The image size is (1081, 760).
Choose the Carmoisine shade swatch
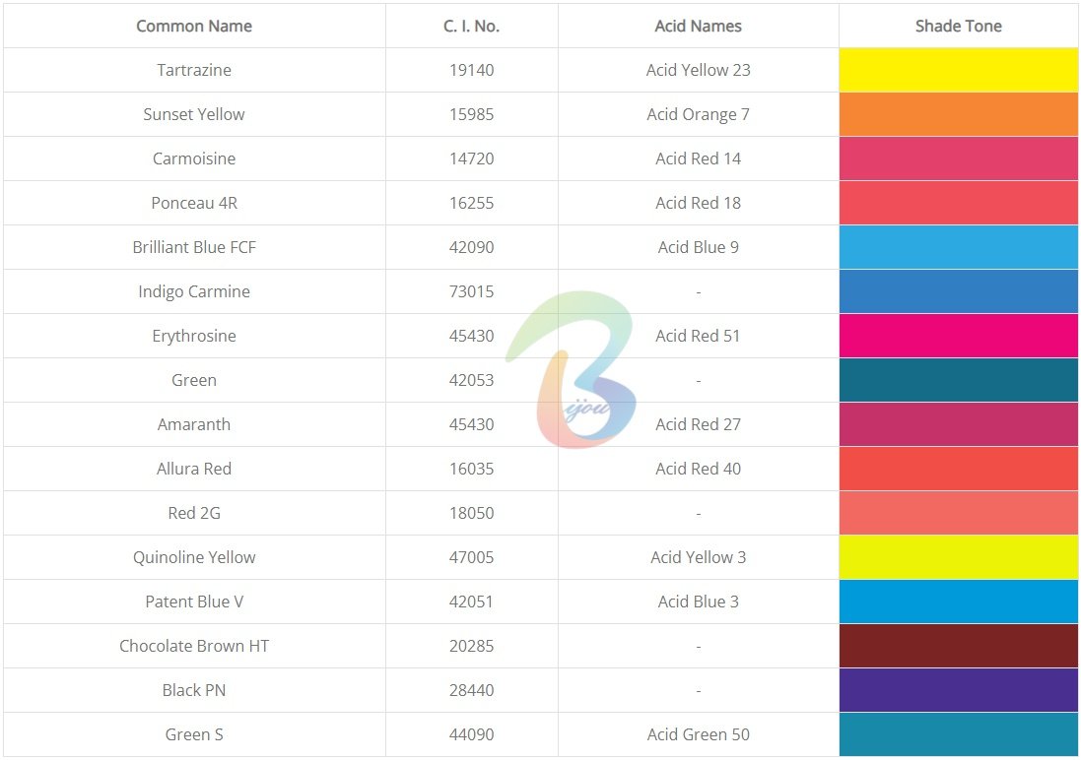pyautogui.click(x=958, y=158)
